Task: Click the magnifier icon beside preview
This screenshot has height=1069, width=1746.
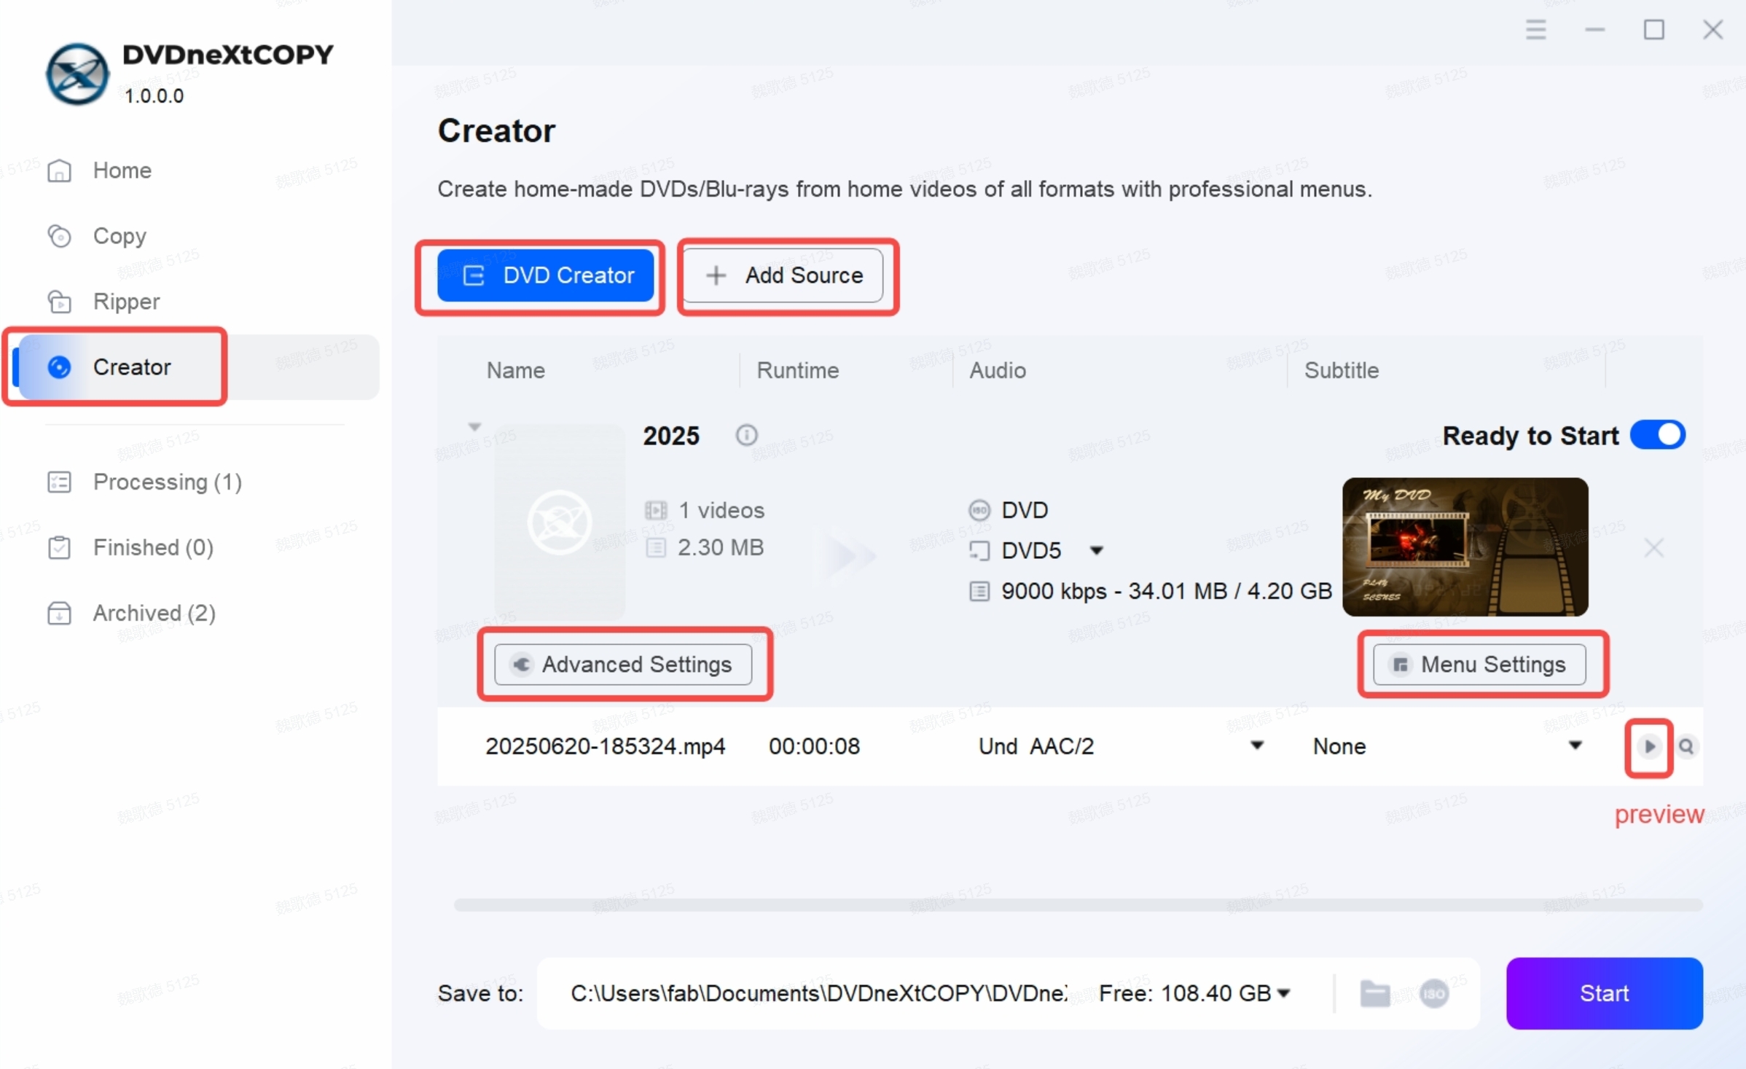Action: (x=1686, y=746)
